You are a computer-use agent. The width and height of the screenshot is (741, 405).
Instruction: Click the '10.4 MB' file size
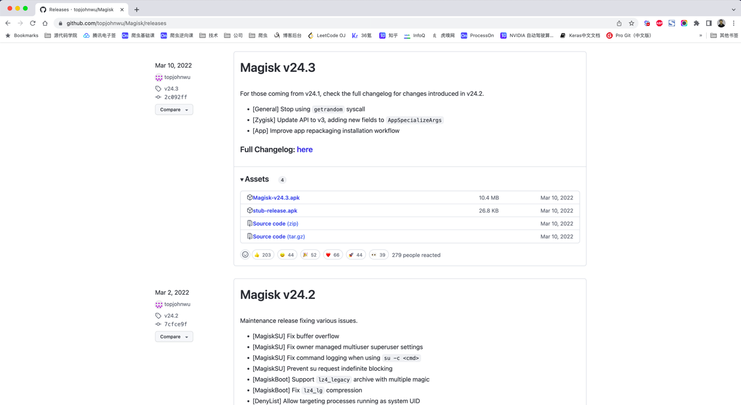(x=489, y=198)
